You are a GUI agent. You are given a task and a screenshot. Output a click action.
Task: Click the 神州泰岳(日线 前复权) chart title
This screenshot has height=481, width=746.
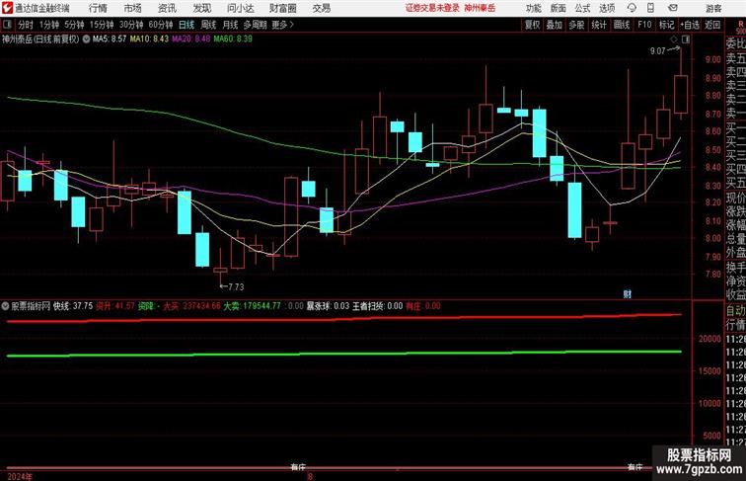[x=40, y=40]
